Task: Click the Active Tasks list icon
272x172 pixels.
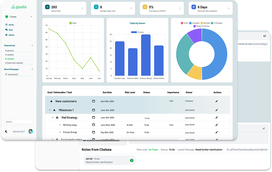Action: [47, 6]
